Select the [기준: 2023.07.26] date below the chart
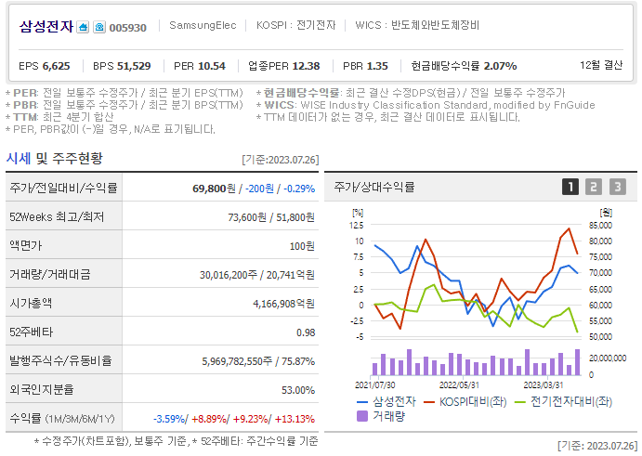 click(x=597, y=446)
